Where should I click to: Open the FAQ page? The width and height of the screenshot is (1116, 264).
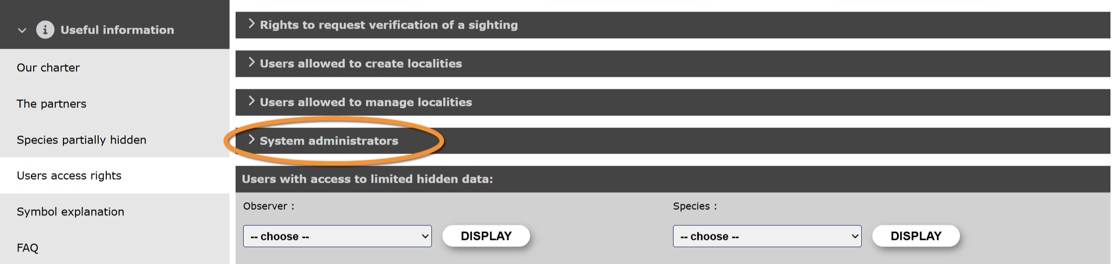(28, 248)
